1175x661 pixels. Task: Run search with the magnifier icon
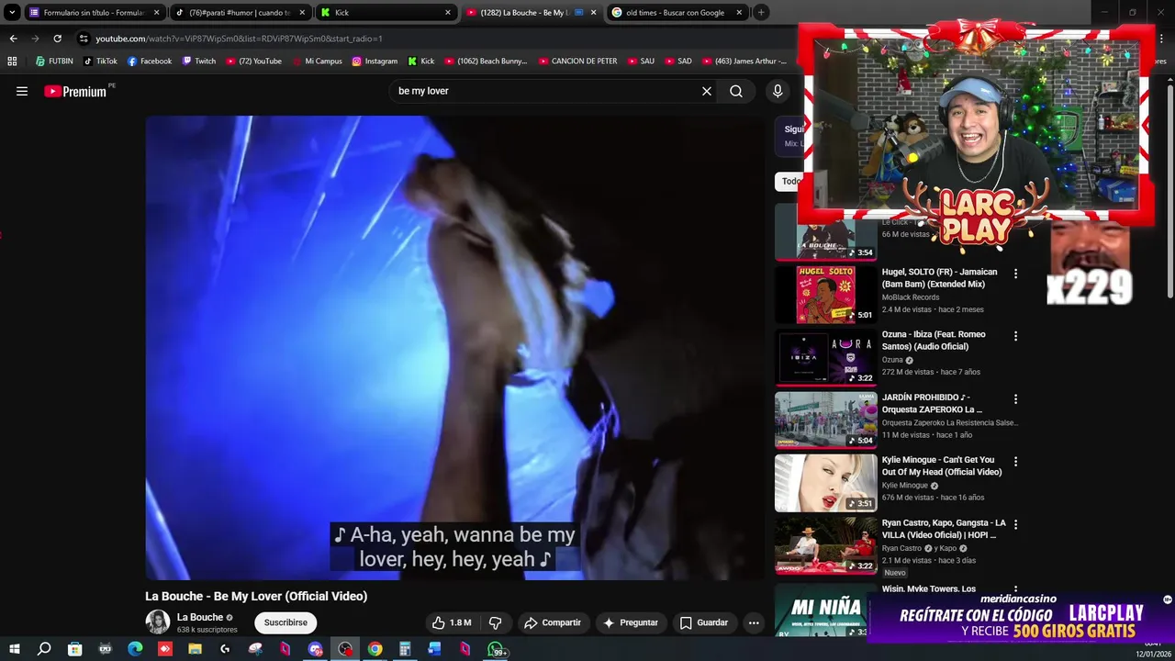736,91
